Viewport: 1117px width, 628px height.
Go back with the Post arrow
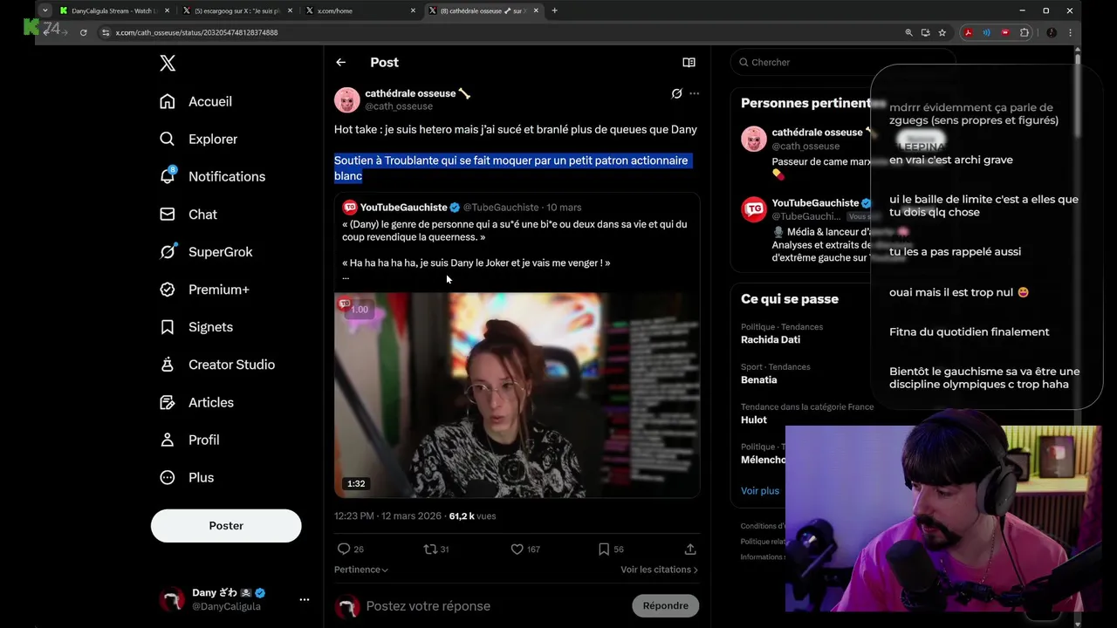pyautogui.click(x=341, y=62)
